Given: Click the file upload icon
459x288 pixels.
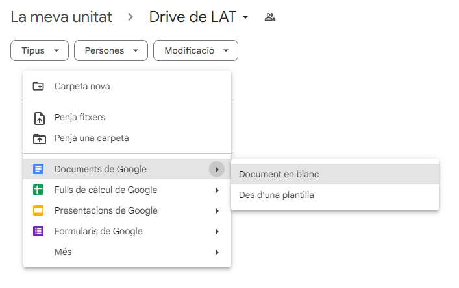Looking at the screenshot, I should [x=38, y=118].
